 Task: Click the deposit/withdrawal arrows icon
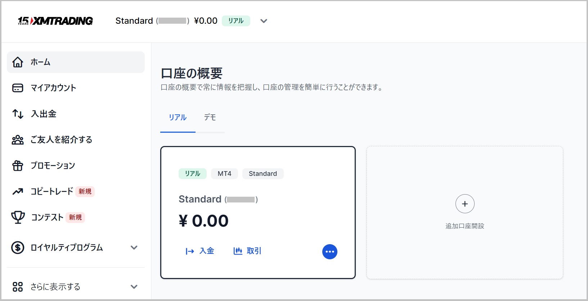pos(18,114)
